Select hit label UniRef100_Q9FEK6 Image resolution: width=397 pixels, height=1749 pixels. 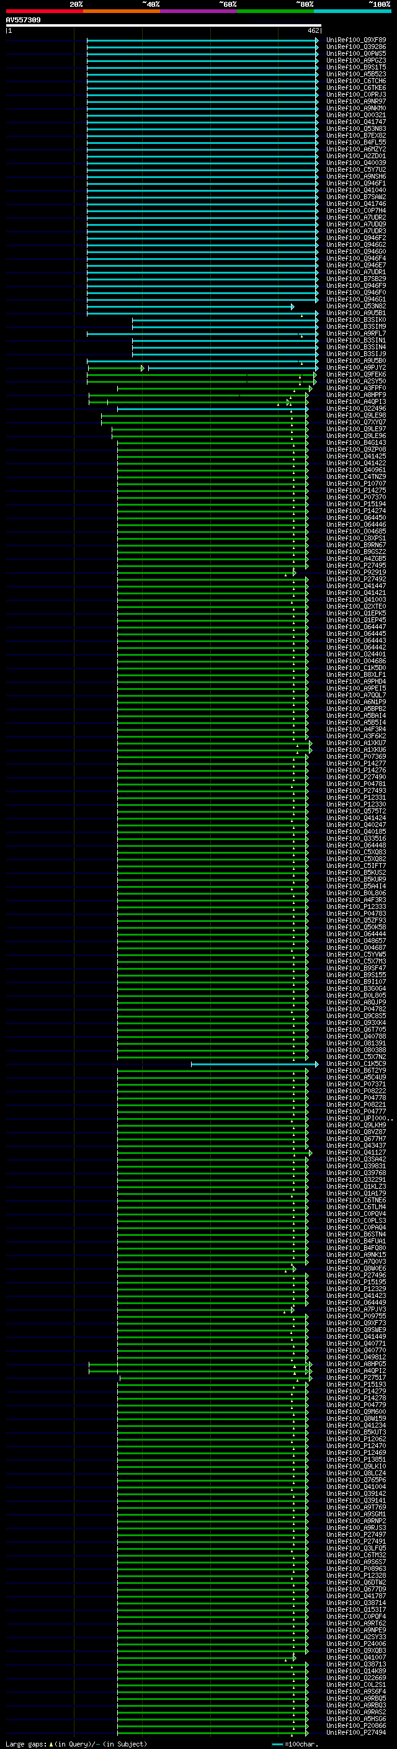[x=355, y=375]
